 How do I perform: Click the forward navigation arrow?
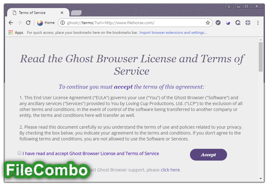click(x=20, y=23)
